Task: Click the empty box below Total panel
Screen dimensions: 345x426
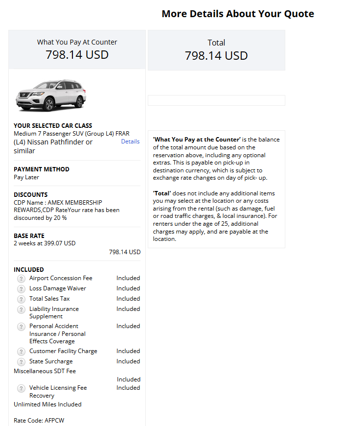Action: 216,100
